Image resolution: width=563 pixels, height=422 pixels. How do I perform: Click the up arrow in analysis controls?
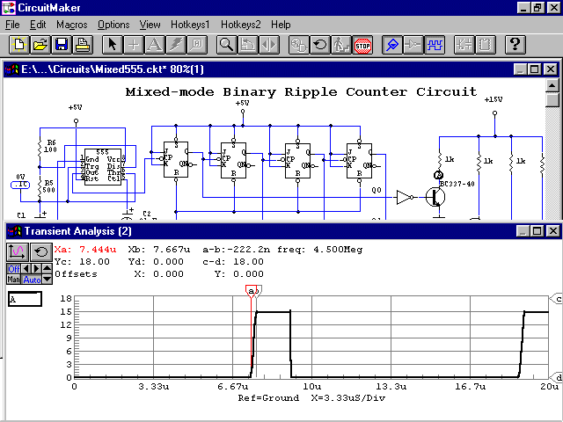pos(48,268)
